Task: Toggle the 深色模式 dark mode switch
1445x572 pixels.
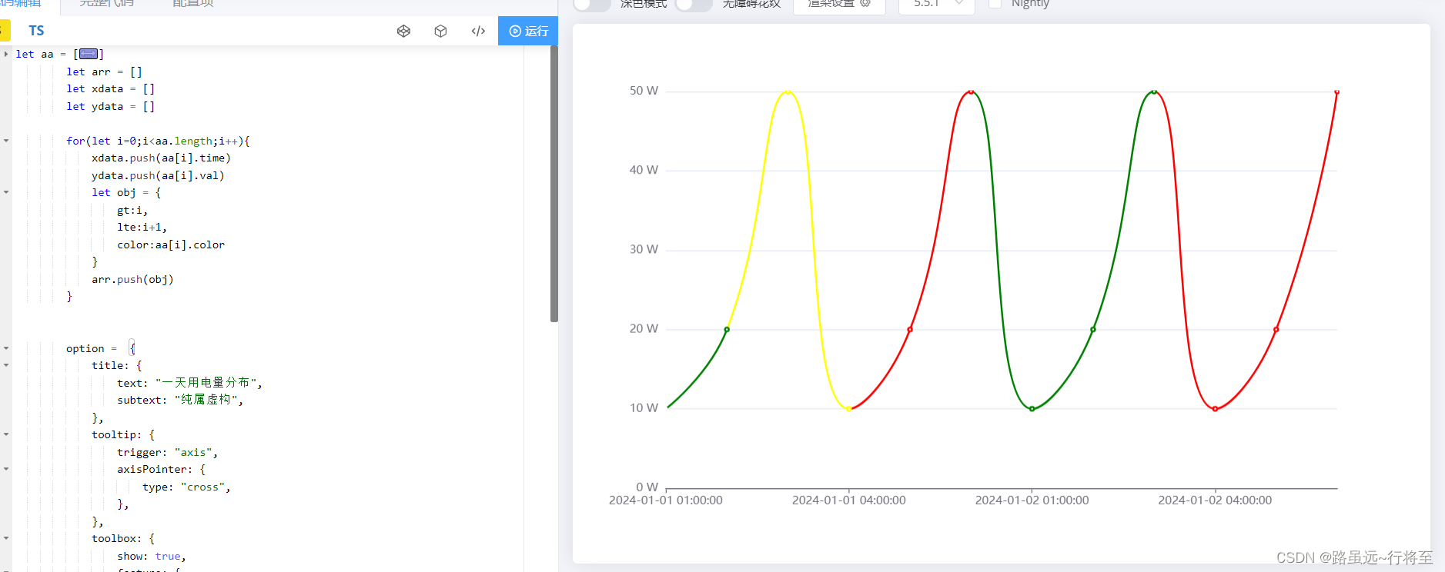Action: [x=592, y=4]
